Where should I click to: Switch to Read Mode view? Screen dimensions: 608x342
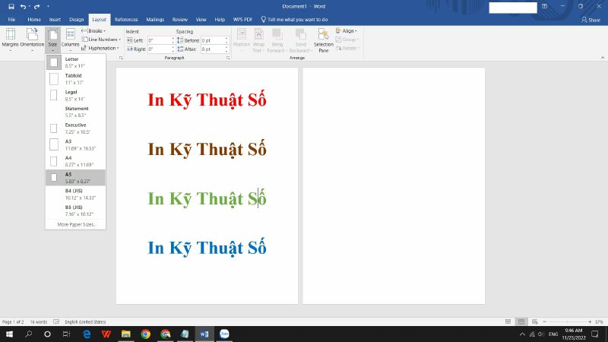tap(508, 321)
